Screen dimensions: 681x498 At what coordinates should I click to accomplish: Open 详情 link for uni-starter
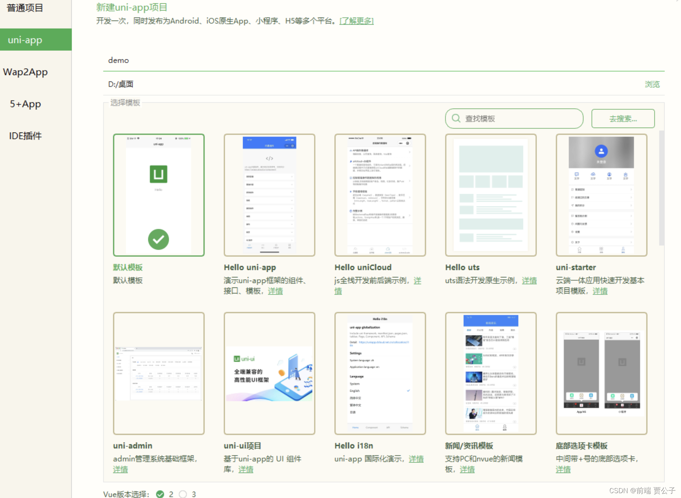tap(600, 291)
